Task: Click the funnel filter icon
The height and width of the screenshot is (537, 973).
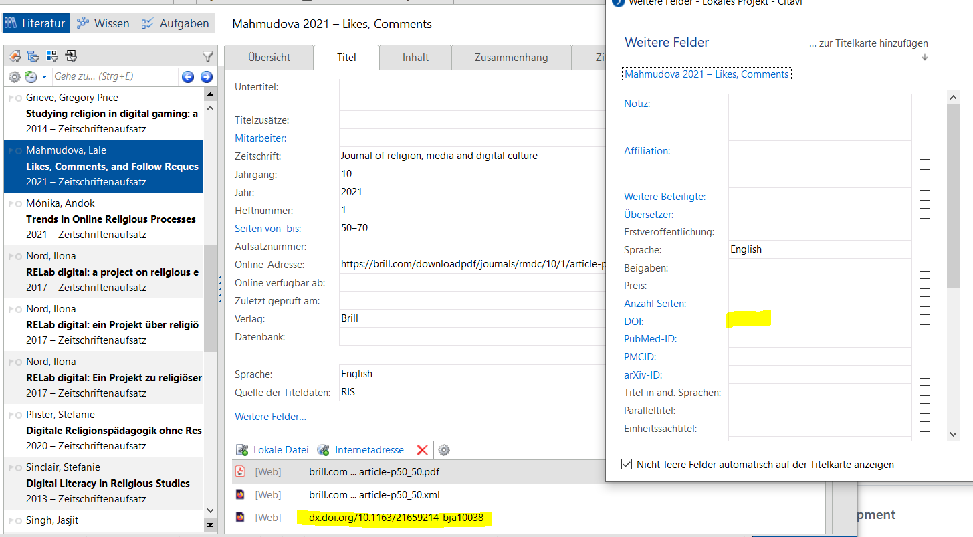Action: (x=208, y=56)
